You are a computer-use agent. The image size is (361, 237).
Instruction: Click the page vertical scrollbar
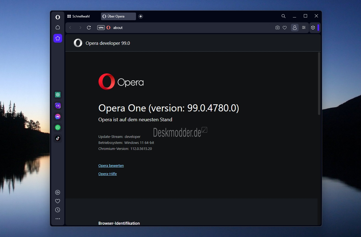click(319, 84)
